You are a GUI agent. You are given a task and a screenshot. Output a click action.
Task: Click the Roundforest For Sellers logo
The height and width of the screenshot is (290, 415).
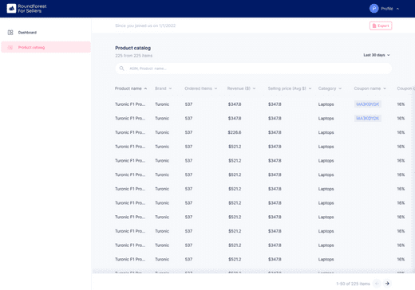[x=26, y=9]
